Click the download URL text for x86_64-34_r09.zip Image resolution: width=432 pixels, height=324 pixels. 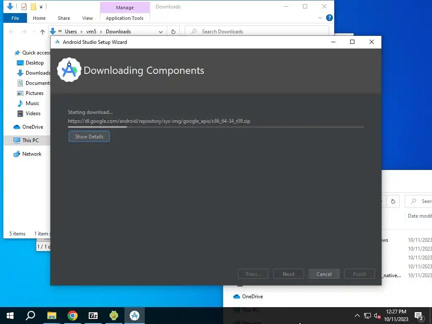pyautogui.click(x=159, y=121)
